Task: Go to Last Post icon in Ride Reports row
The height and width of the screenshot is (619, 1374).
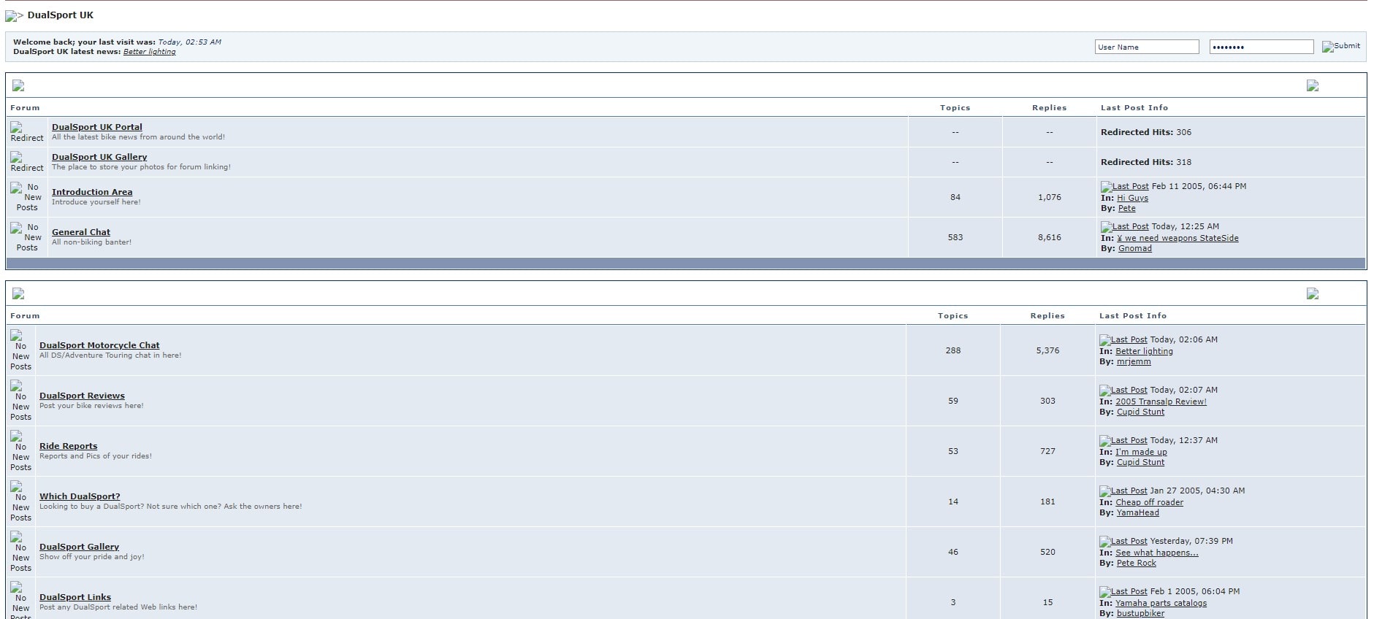Action: point(1123,441)
